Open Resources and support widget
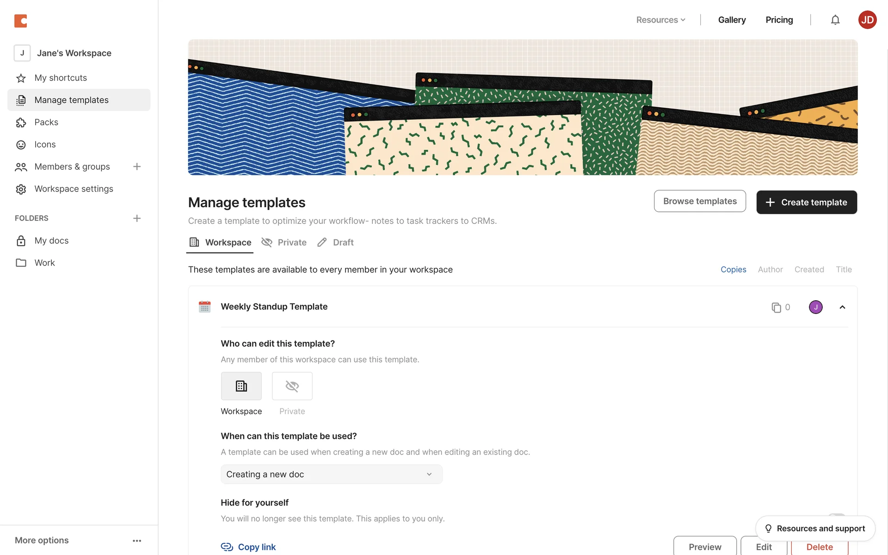 click(815, 529)
